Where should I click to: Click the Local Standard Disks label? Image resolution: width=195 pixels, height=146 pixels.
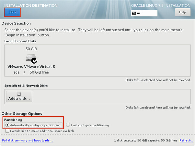point(20,41)
